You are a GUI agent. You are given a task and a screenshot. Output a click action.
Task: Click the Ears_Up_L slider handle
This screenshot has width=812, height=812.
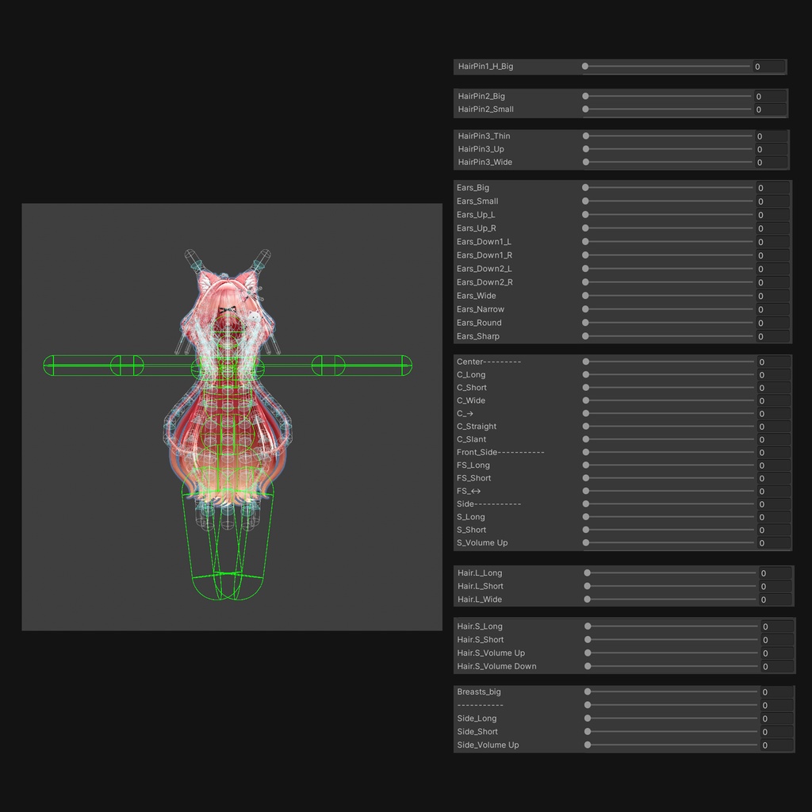[x=586, y=215]
